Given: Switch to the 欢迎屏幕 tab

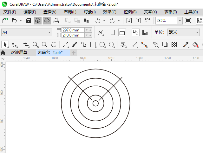Looking at the screenshot, I should coord(19,52).
